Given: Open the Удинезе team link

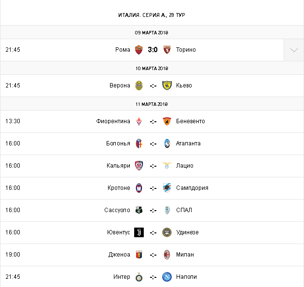Looking at the screenshot, I should click(x=187, y=232).
